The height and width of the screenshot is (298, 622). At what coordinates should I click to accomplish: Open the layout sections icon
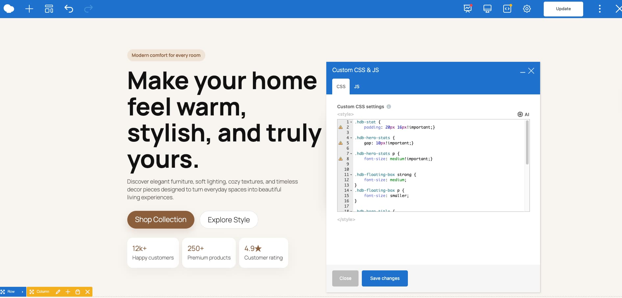coord(49,9)
